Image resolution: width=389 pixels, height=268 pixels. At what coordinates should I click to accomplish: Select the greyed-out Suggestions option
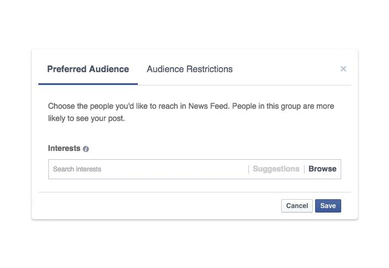pos(276,169)
